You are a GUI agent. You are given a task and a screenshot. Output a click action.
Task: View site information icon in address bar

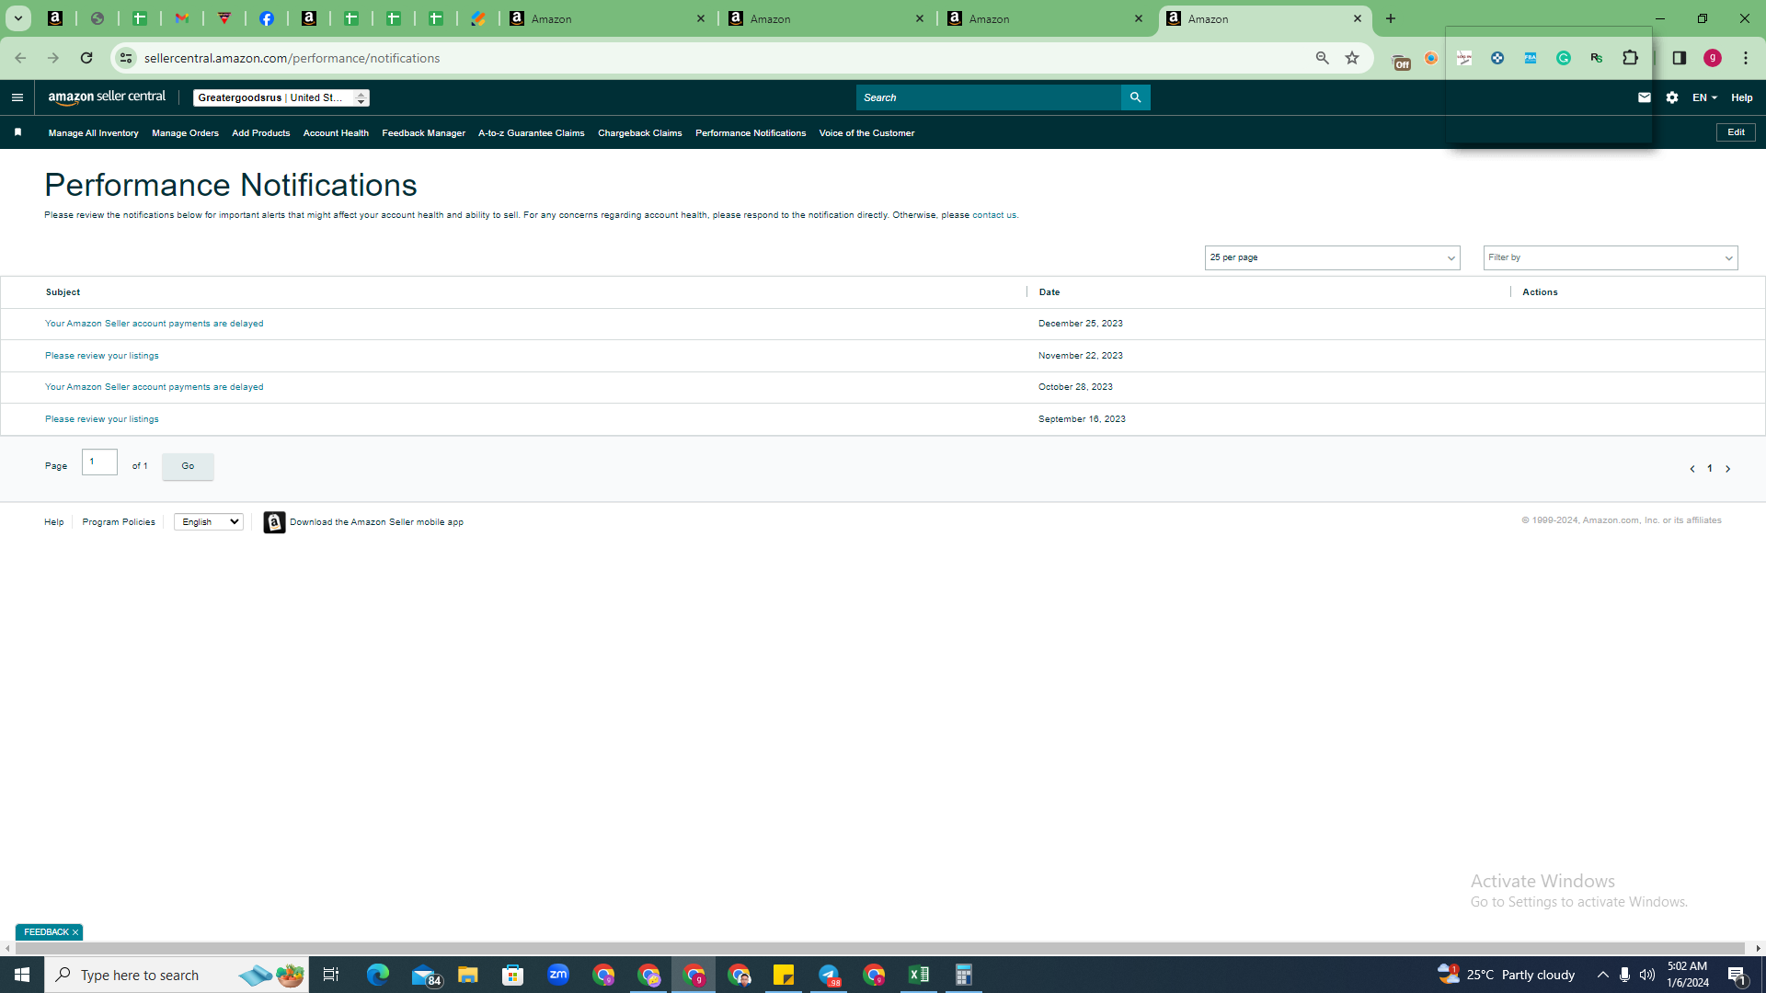[x=126, y=58]
